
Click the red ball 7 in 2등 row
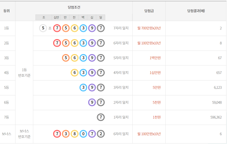click(x=57, y=43)
